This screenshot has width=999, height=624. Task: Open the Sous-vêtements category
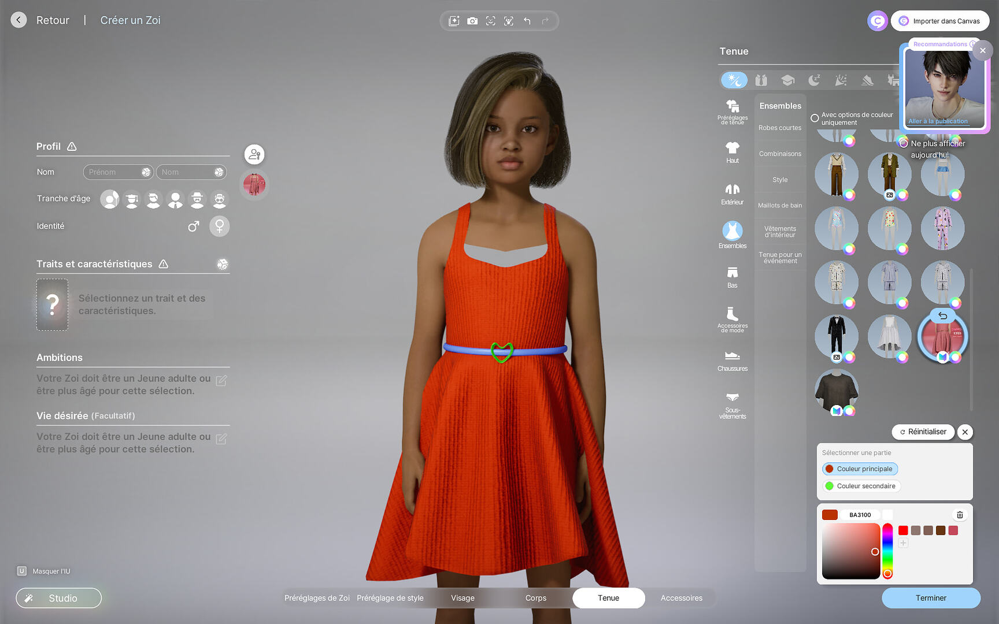(732, 404)
